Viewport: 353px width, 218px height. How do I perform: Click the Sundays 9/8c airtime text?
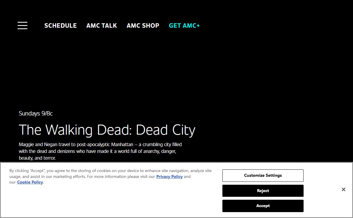pos(36,113)
